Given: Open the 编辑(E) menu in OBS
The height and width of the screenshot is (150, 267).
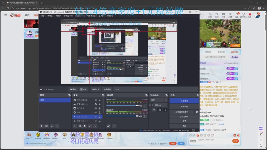Looking at the screenshot, I should [x=50, y=16].
